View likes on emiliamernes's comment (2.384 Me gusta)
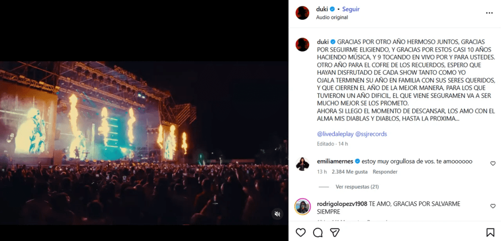This screenshot has width=501, height=241. click(x=349, y=172)
